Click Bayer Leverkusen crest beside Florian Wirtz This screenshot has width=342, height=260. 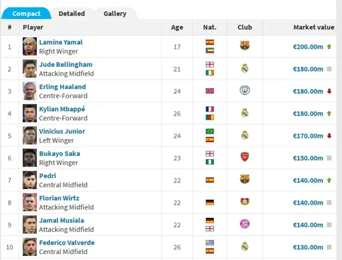click(244, 202)
